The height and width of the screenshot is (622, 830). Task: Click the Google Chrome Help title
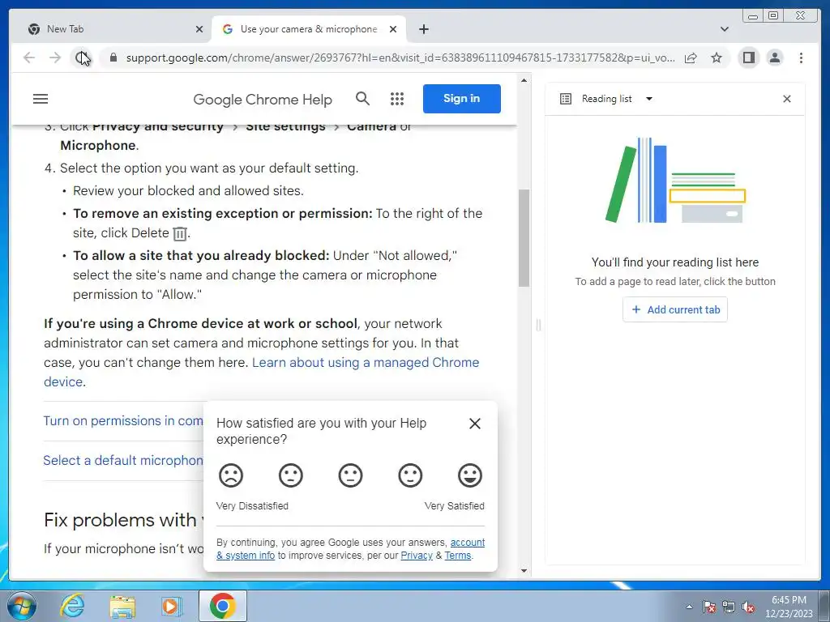pos(263,100)
